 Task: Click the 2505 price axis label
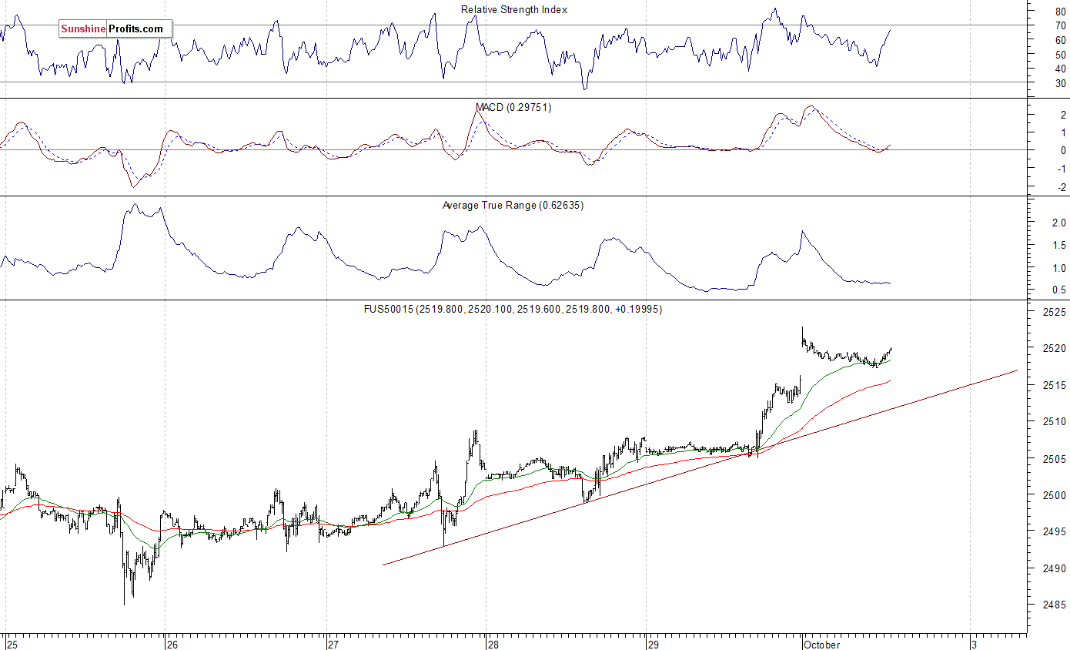tap(1055, 459)
